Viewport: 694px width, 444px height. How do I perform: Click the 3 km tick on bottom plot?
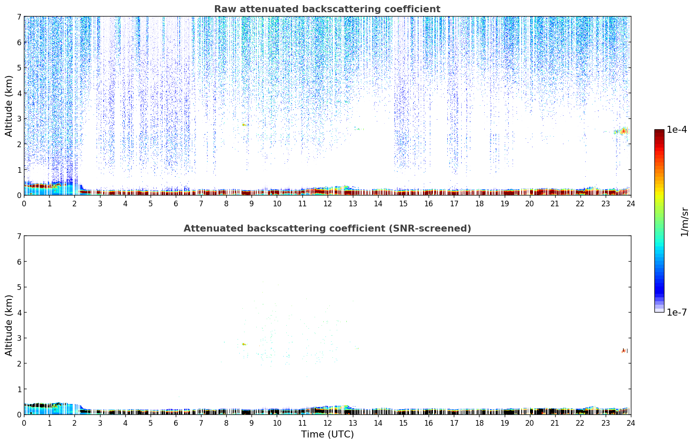pos(19,338)
